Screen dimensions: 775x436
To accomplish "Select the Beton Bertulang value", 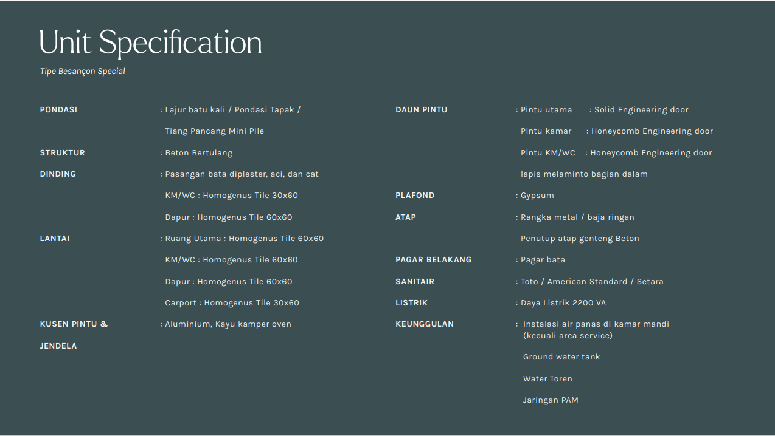I will coord(198,153).
